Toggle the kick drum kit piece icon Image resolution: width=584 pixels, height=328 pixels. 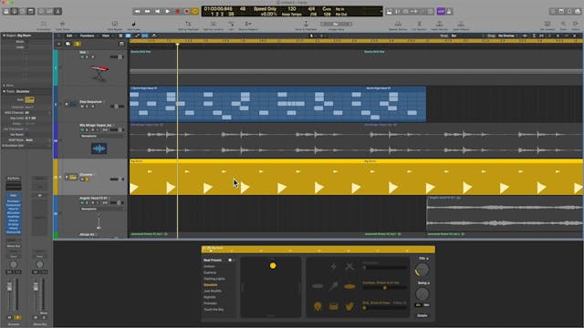(x=318, y=306)
